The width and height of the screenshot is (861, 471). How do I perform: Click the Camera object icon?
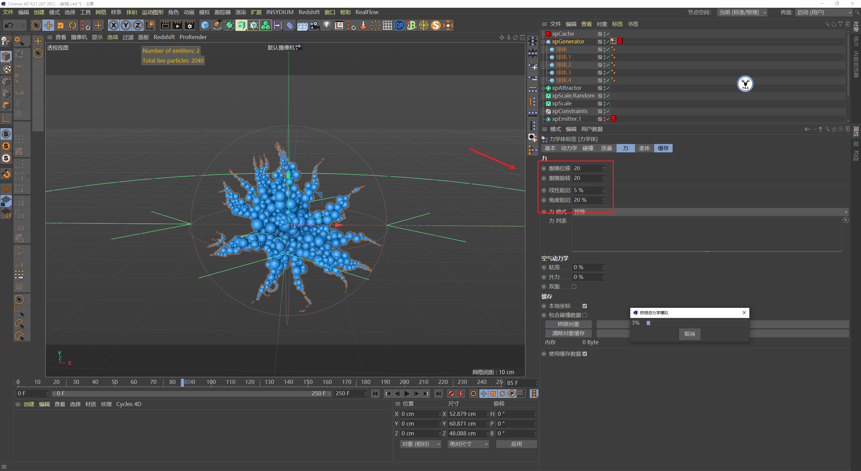coord(314,25)
